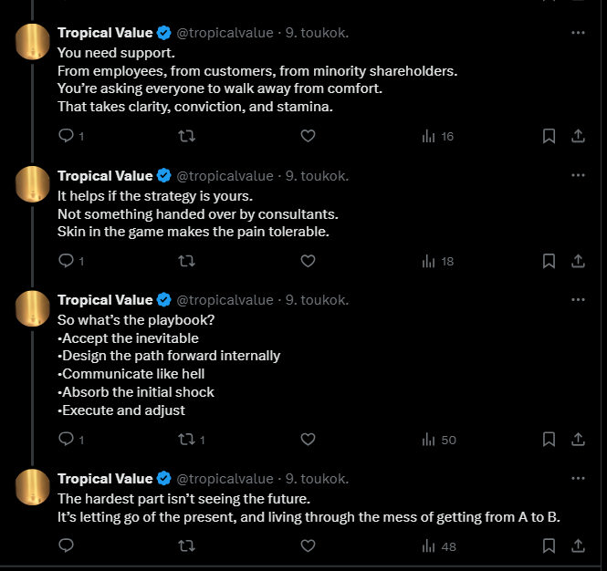Open the '9. toukok.' timestamp of second tweet
The height and width of the screenshot is (571, 607).
[x=318, y=175]
